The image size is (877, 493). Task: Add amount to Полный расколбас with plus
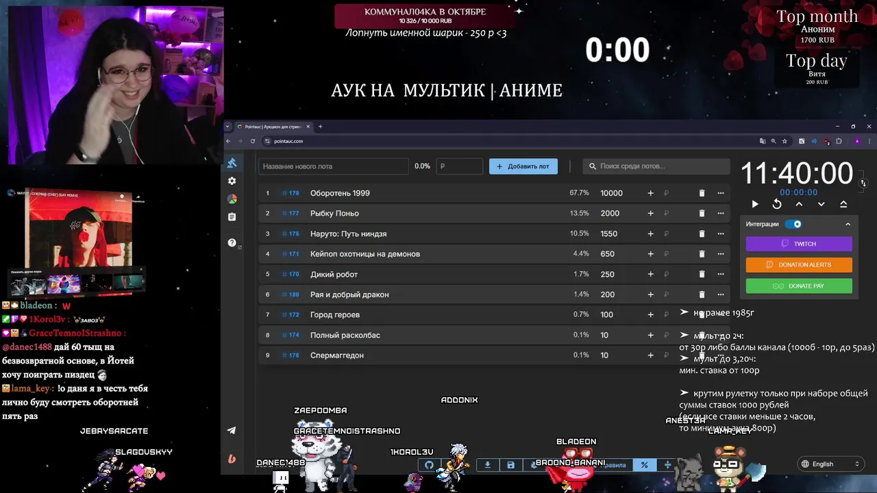[x=651, y=335]
